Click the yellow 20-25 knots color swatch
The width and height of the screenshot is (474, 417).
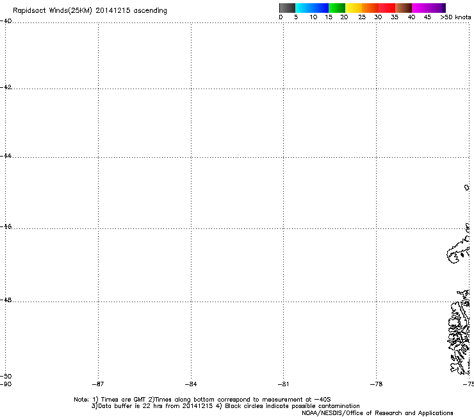click(x=354, y=8)
